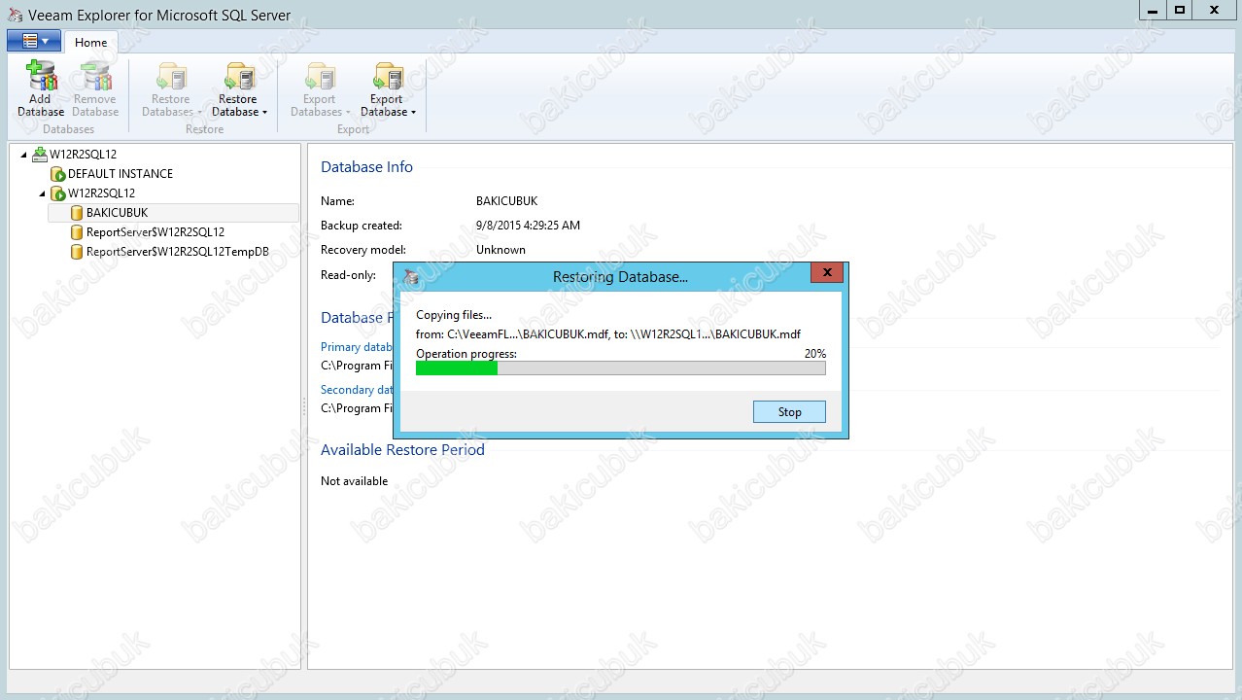Click the from/to file path line
The height and width of the screenshot is (700, 1242).
(x=608, y=334)
